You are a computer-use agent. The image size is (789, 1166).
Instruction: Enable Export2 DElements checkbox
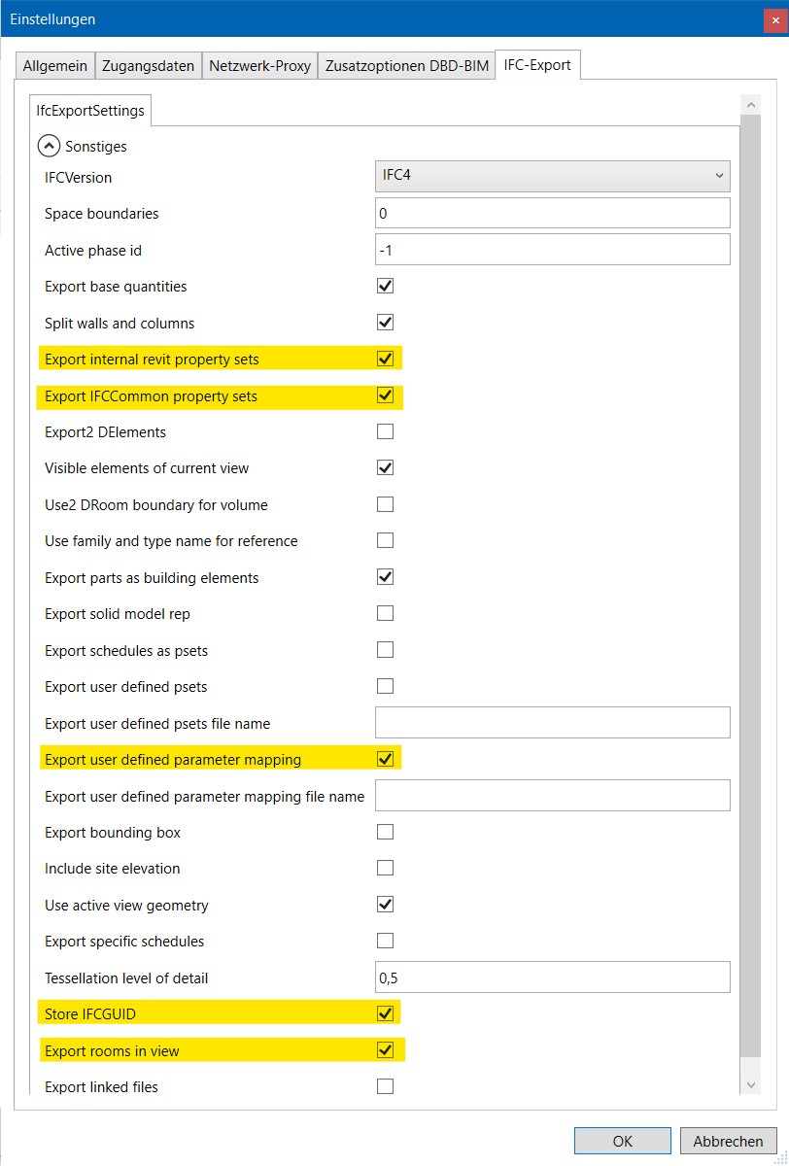(385, 431)
